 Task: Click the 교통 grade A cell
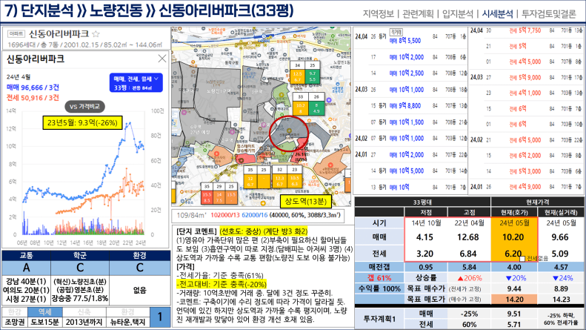point(26,268)
